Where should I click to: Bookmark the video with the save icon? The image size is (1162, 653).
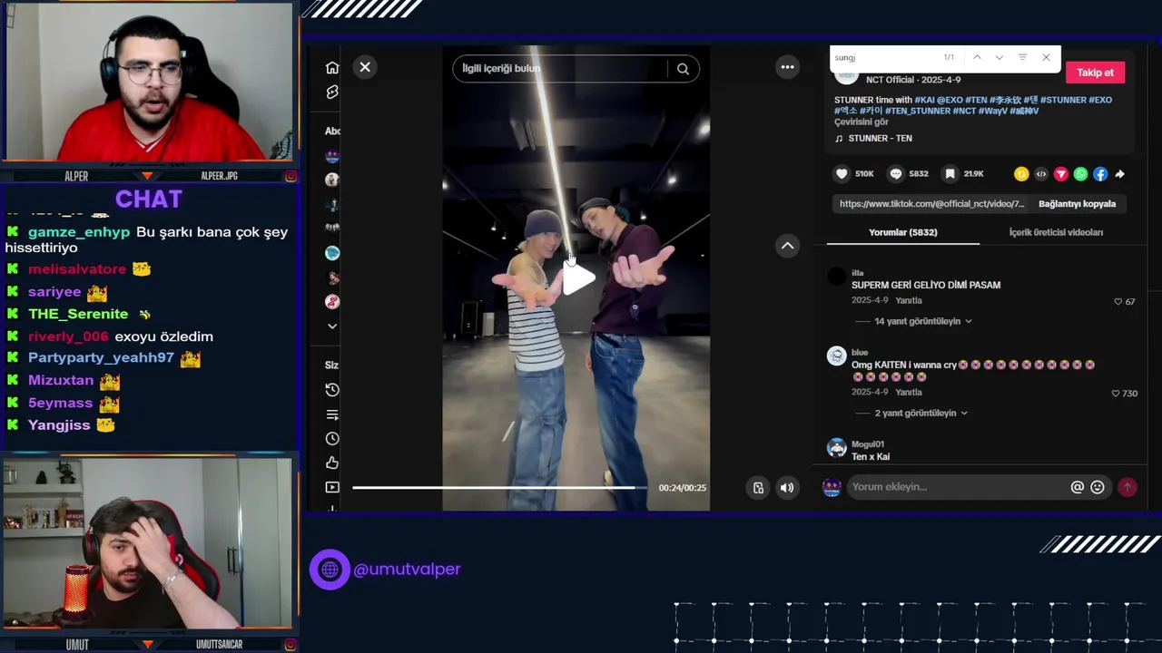coord(950,174)
